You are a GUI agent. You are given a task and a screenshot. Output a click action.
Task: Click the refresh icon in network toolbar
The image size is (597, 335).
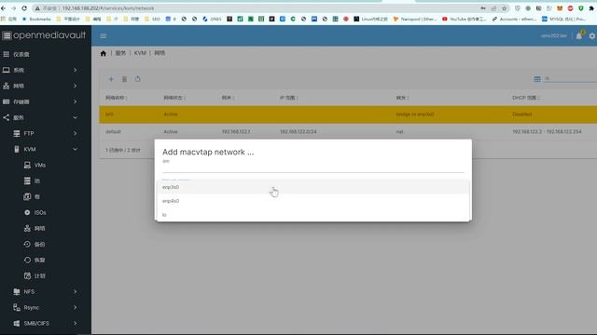click(138, 79)
